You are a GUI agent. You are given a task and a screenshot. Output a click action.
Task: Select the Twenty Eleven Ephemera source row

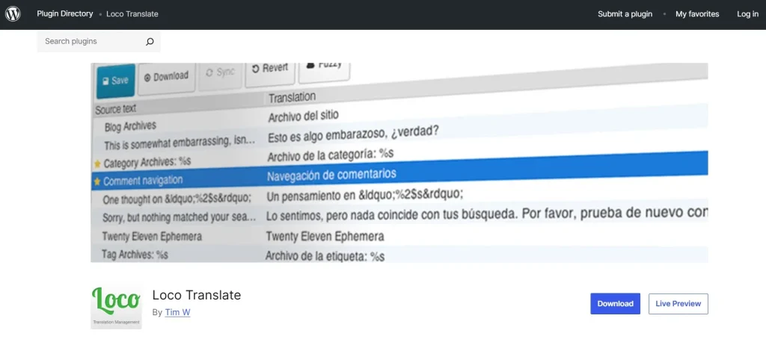[x=151, y=237]
